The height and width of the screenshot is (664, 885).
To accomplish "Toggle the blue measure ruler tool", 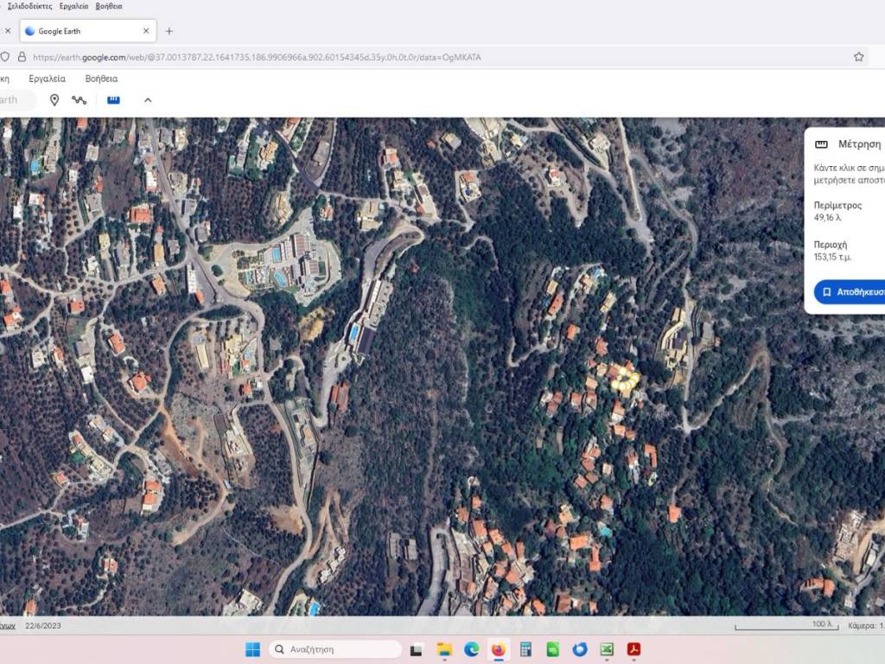I will tap(113, 100).
